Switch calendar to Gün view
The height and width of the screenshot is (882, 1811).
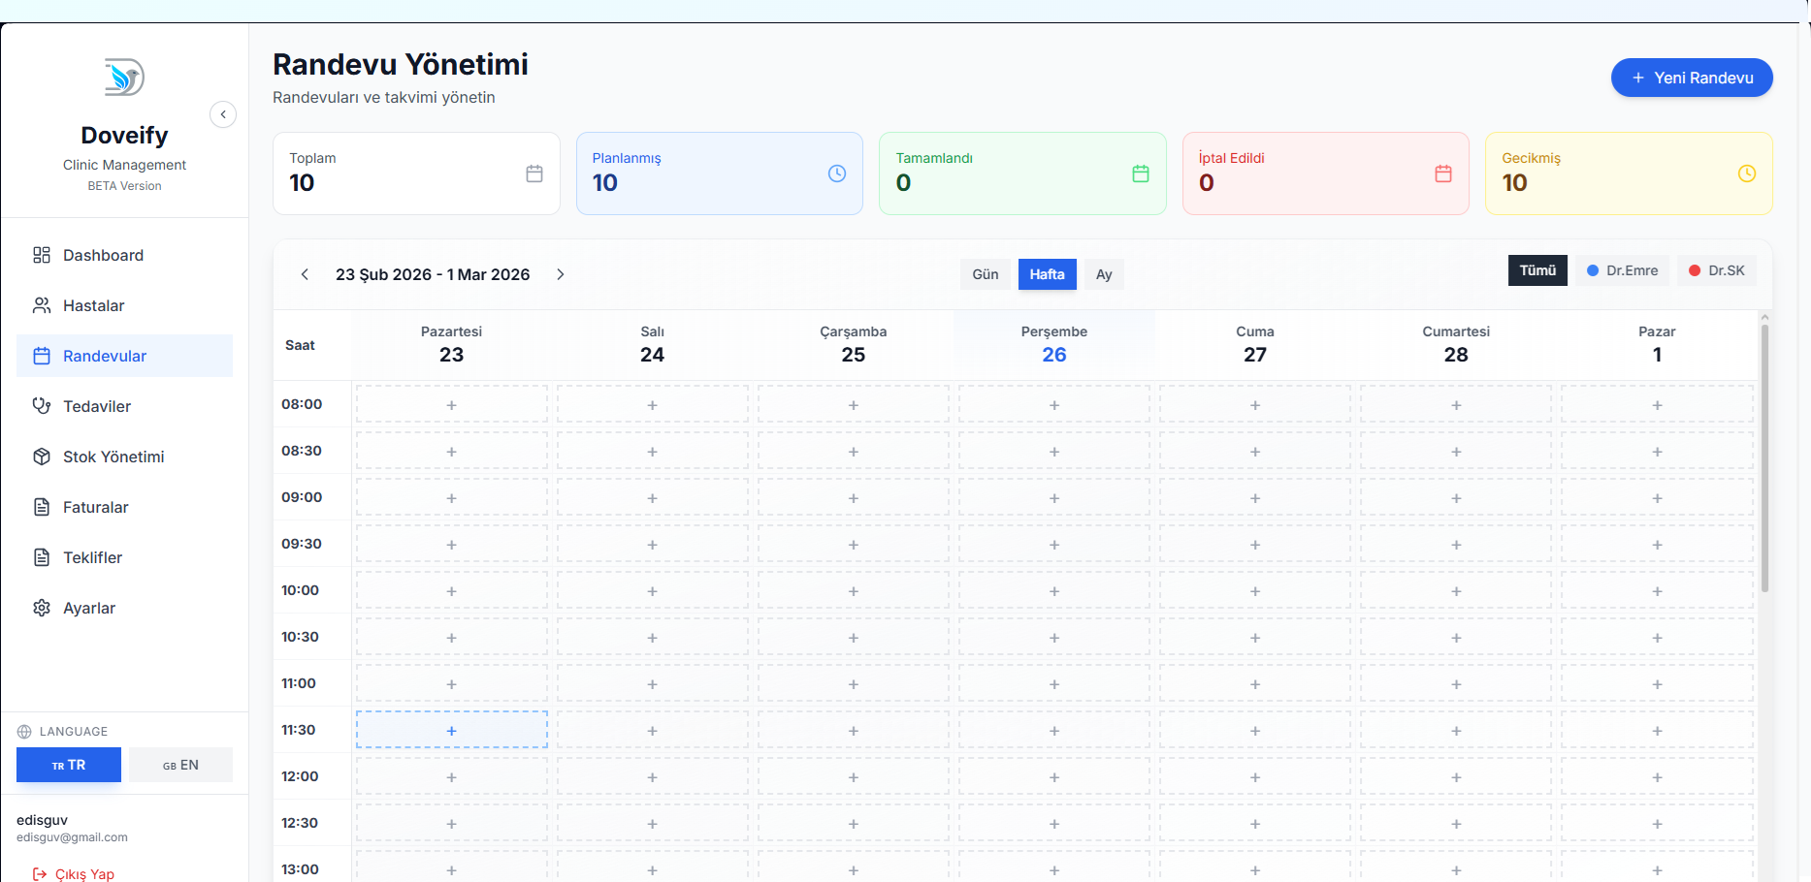(x=985, y=274)
